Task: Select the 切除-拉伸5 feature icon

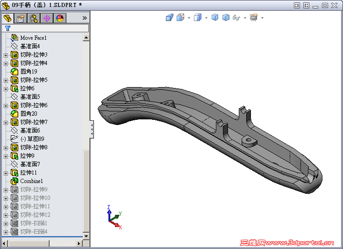Action: [14, 80]
